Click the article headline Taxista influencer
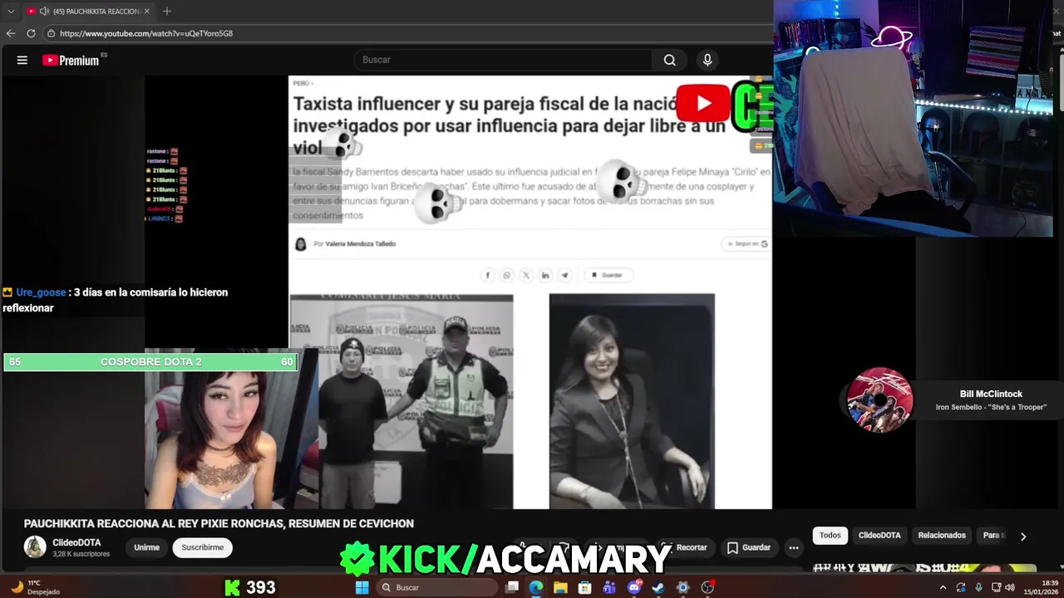The height and width of the screenshot is (598, 1064). 509,125
